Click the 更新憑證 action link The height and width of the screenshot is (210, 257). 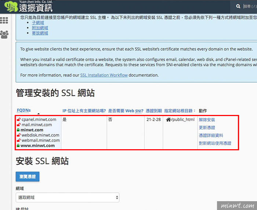(x=207, y=127)
